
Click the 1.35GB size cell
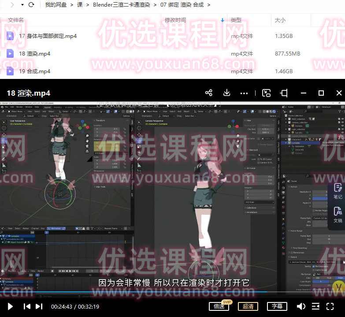284,36
